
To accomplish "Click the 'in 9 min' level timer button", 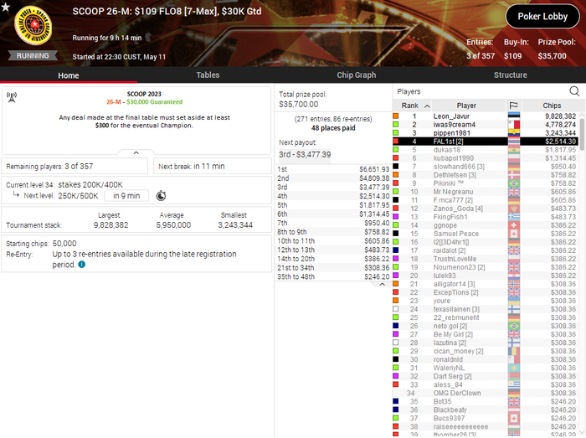I will pos(126,195).
